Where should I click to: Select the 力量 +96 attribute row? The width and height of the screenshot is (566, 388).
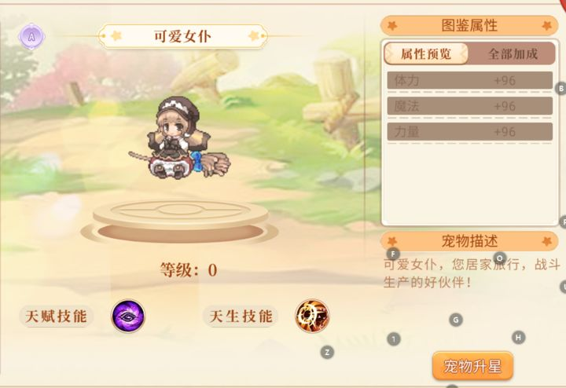coord(469,132)
